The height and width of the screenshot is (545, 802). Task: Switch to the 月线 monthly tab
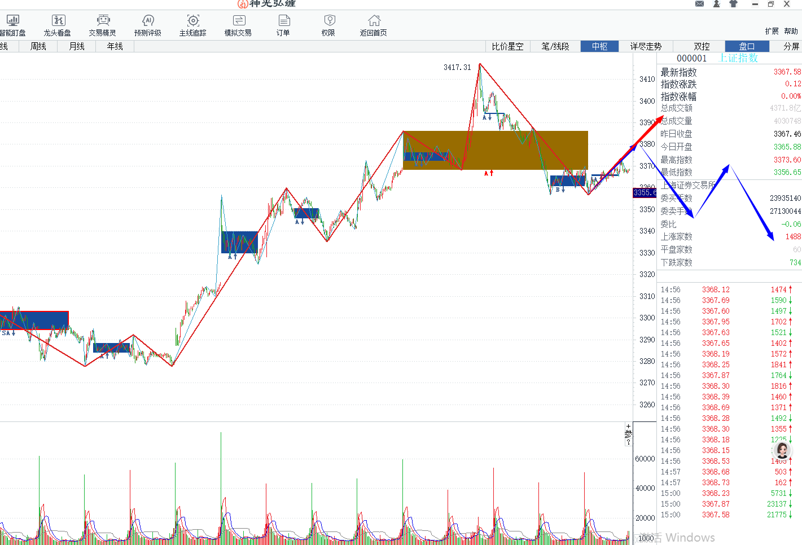tap(77, 46)
